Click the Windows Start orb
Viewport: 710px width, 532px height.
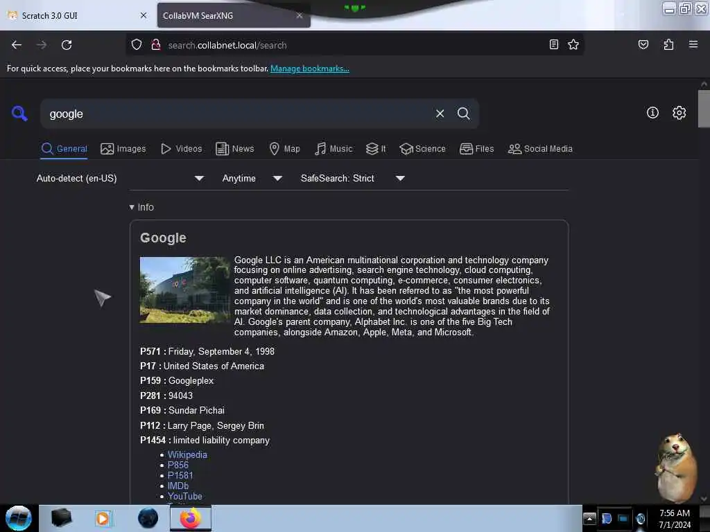[x=19, y=518]
